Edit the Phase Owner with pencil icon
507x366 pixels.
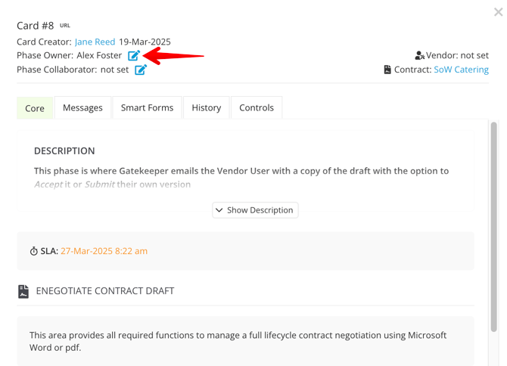(134, 55)
